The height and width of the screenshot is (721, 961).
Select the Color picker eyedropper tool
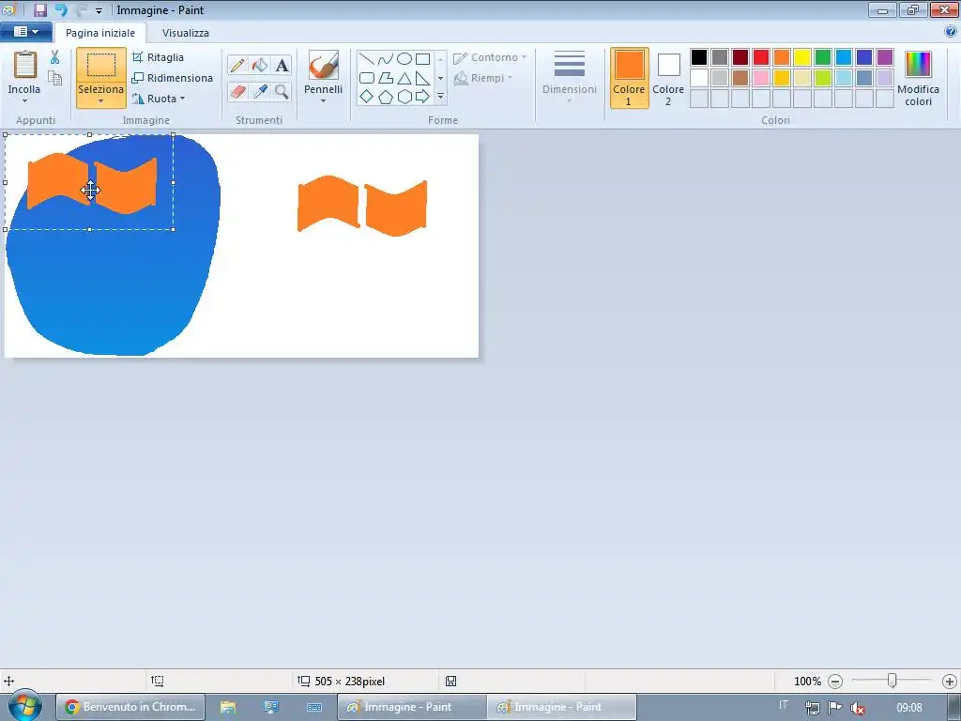tap(260, 92)
